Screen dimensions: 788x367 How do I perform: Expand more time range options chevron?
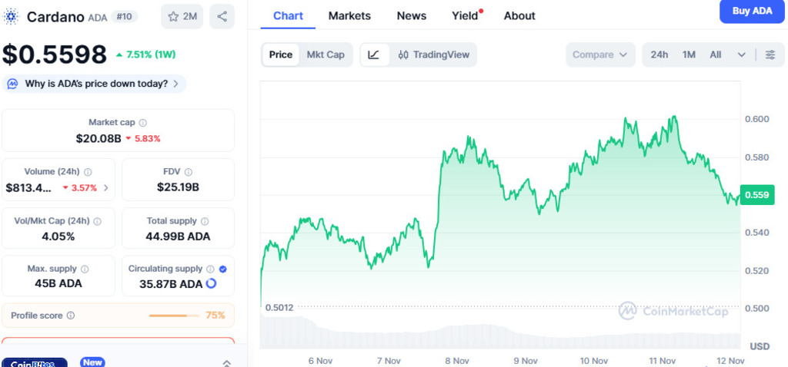pos(741,55)
